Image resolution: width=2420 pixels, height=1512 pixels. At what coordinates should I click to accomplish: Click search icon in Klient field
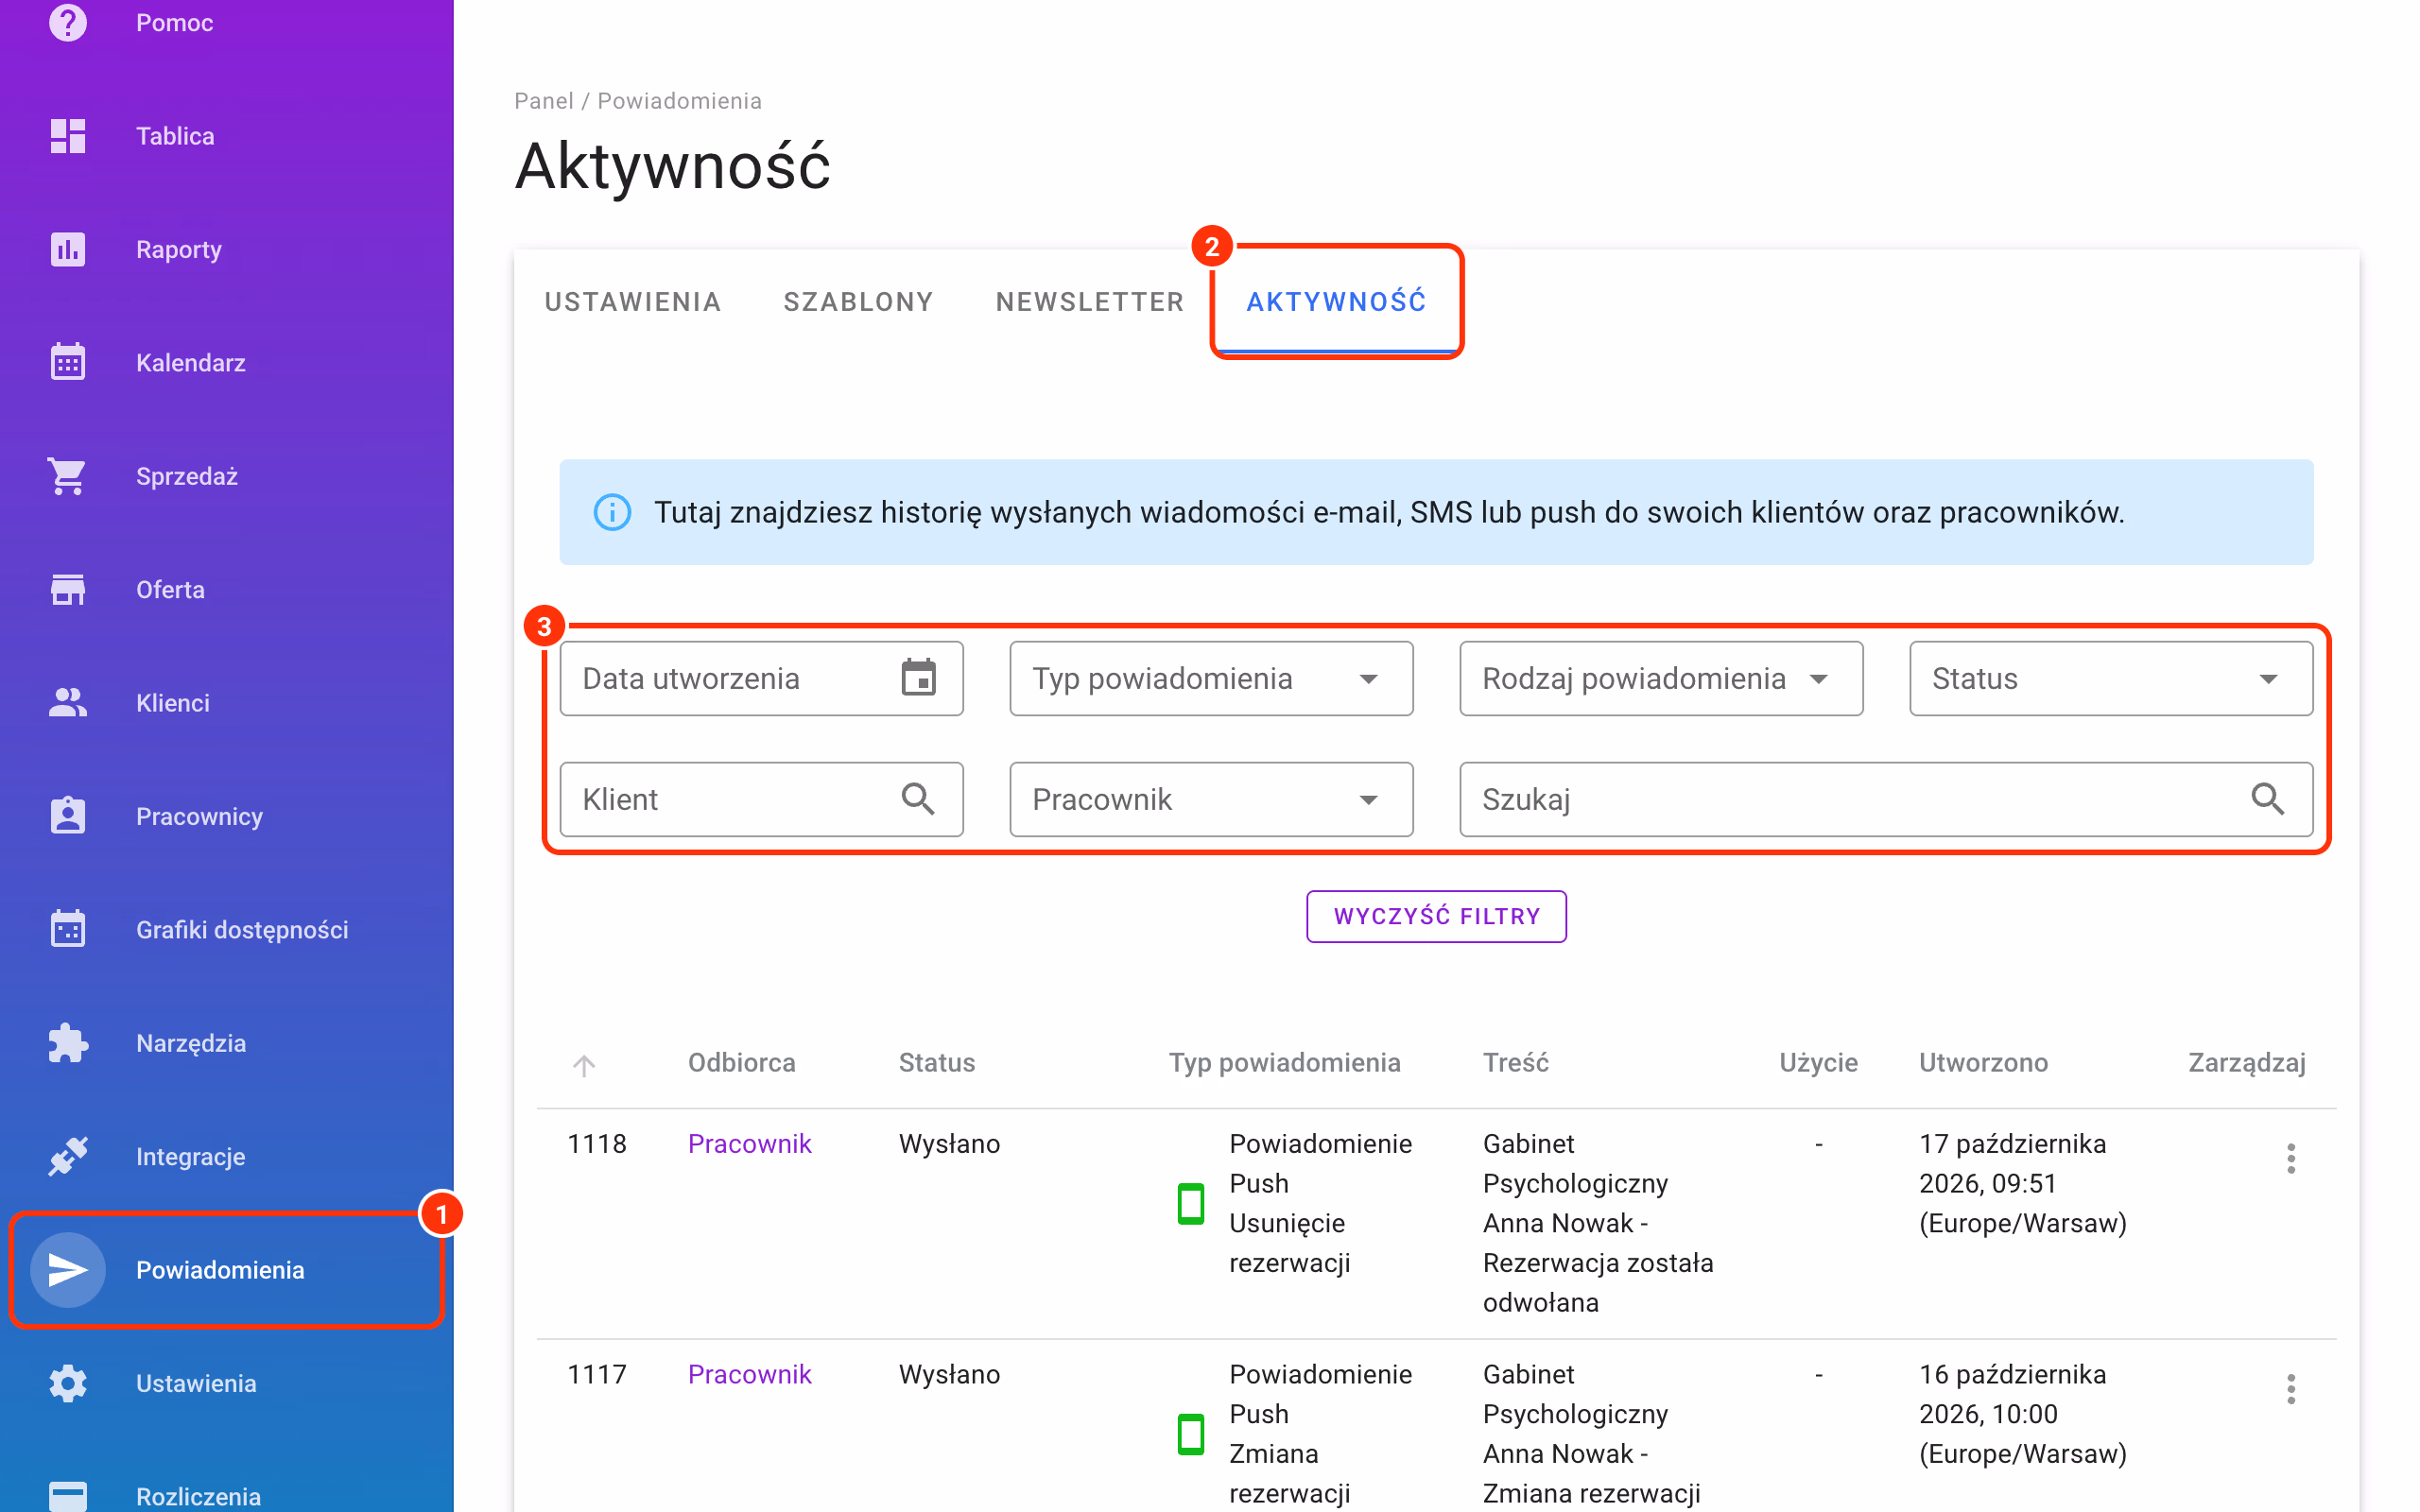[917, 799]
